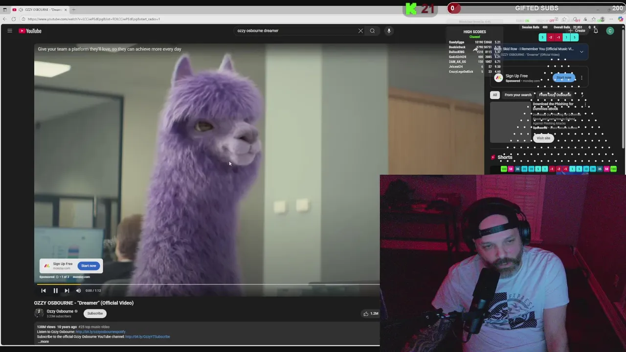
Task: Skip to the previous video
Action: pos(44,290)
